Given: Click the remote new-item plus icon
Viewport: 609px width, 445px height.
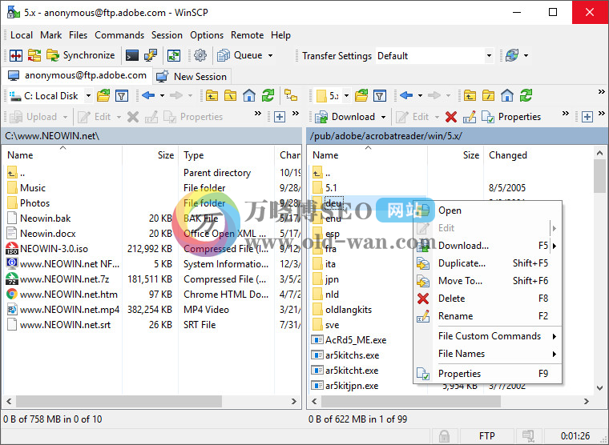Looking at the screenshot, I should [587, 117].
